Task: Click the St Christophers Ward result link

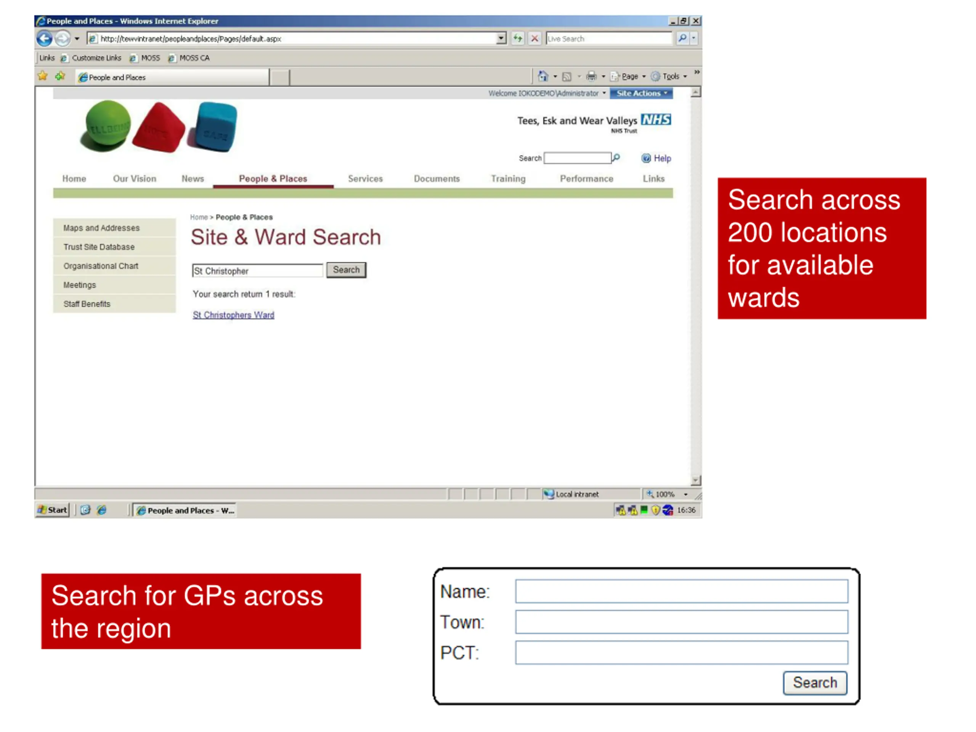Action: [233, 315]
